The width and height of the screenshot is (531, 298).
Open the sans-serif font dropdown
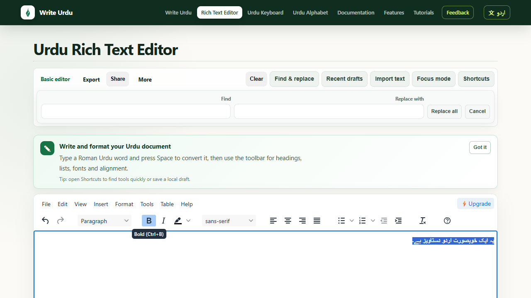[x=229, y=221]
